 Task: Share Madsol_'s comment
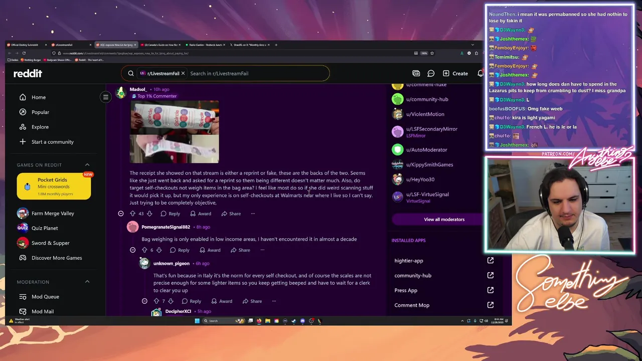point(230,214)
